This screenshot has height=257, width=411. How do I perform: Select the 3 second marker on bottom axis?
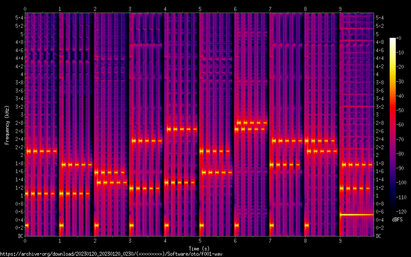point(130,240)
